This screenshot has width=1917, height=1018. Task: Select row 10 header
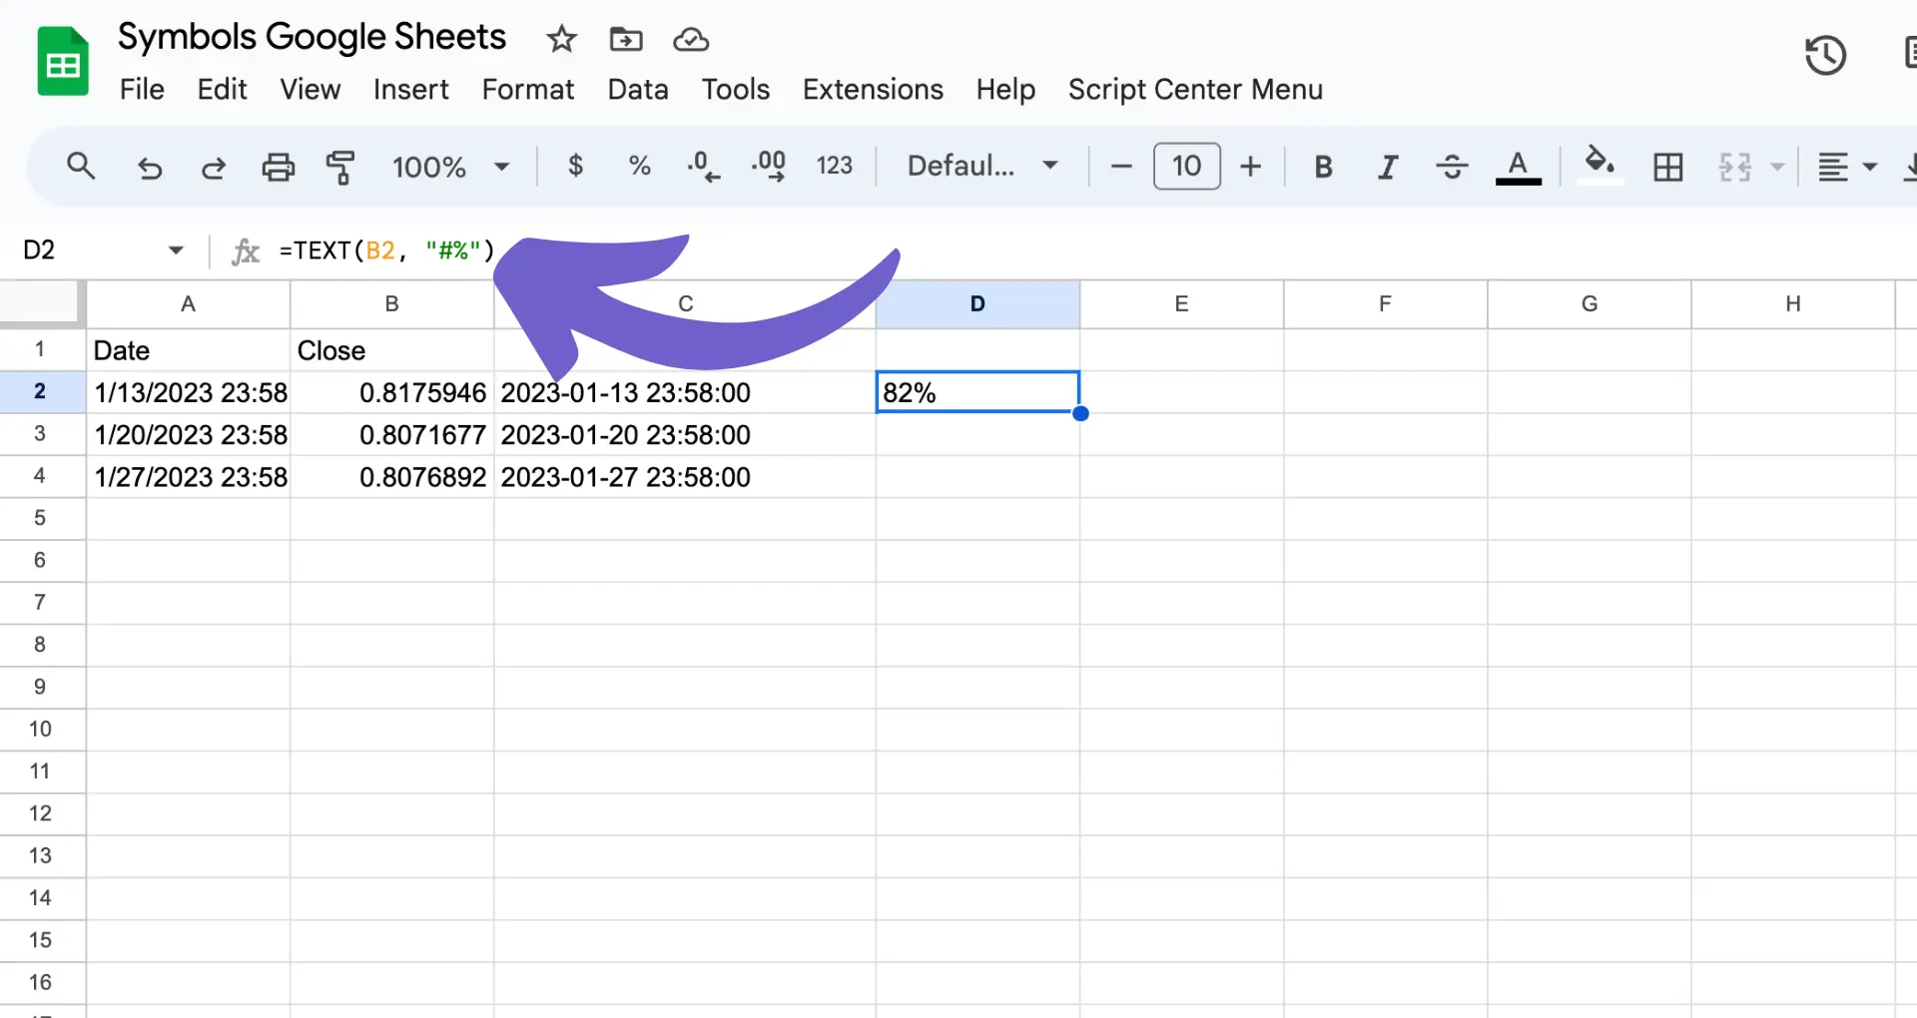40,729
